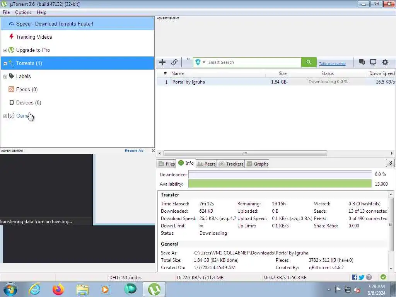This screenshot has width=396, height=297.
Task: Switch to the Files tab
Action: [x=167, y=164]
